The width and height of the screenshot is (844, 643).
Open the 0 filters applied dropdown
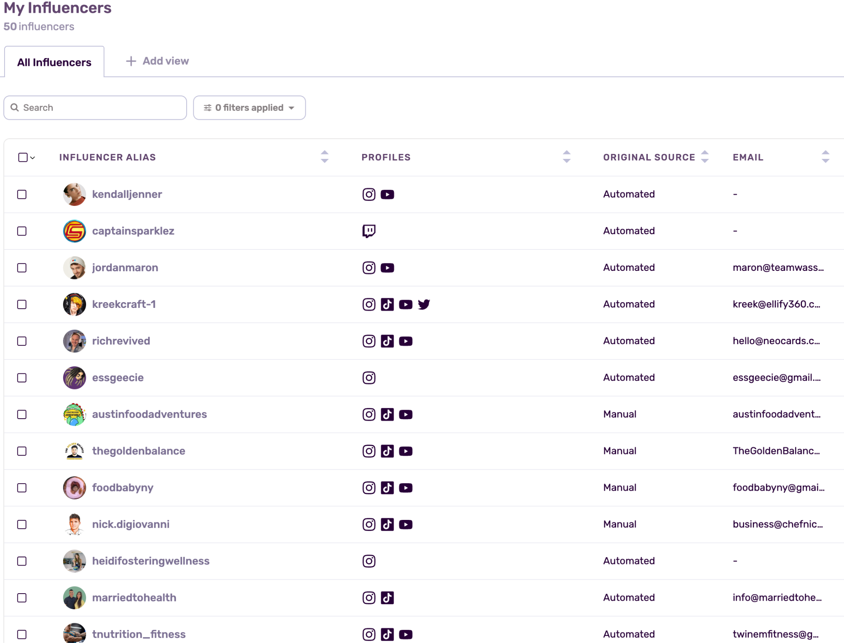249,108
